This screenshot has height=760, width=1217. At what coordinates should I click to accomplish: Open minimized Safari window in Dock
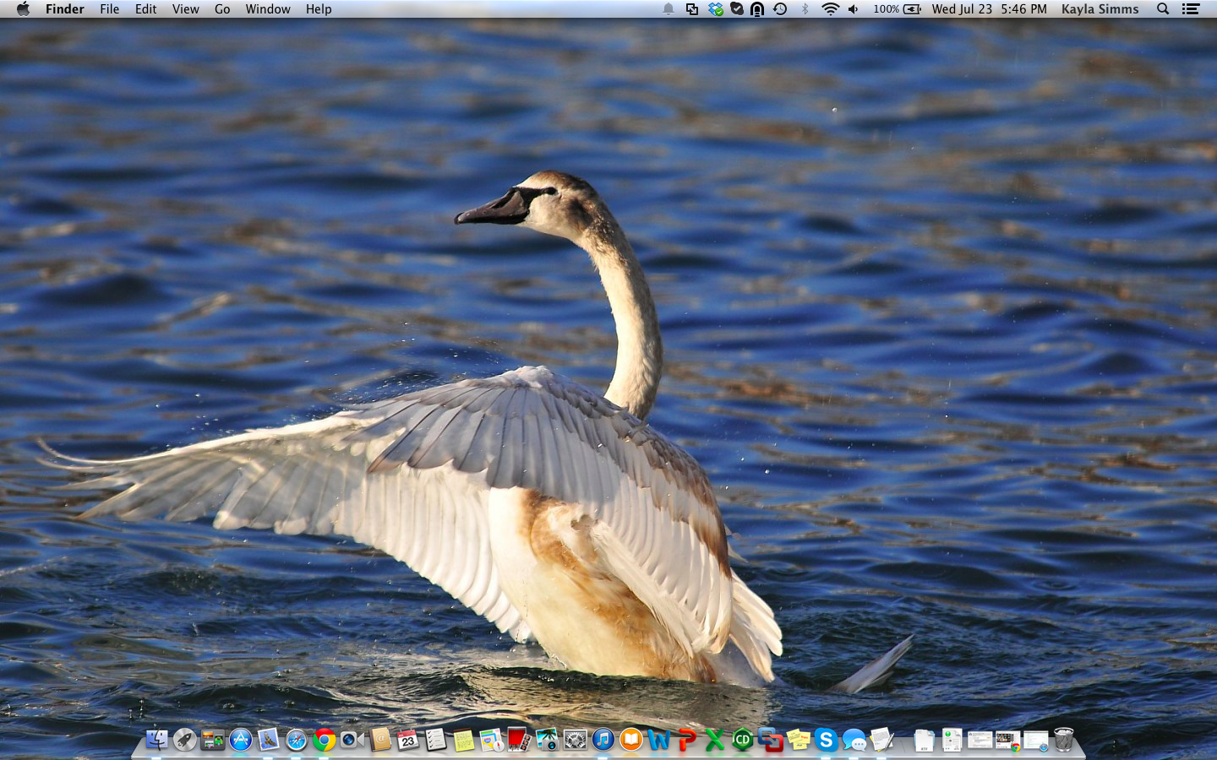[1036, 740]
